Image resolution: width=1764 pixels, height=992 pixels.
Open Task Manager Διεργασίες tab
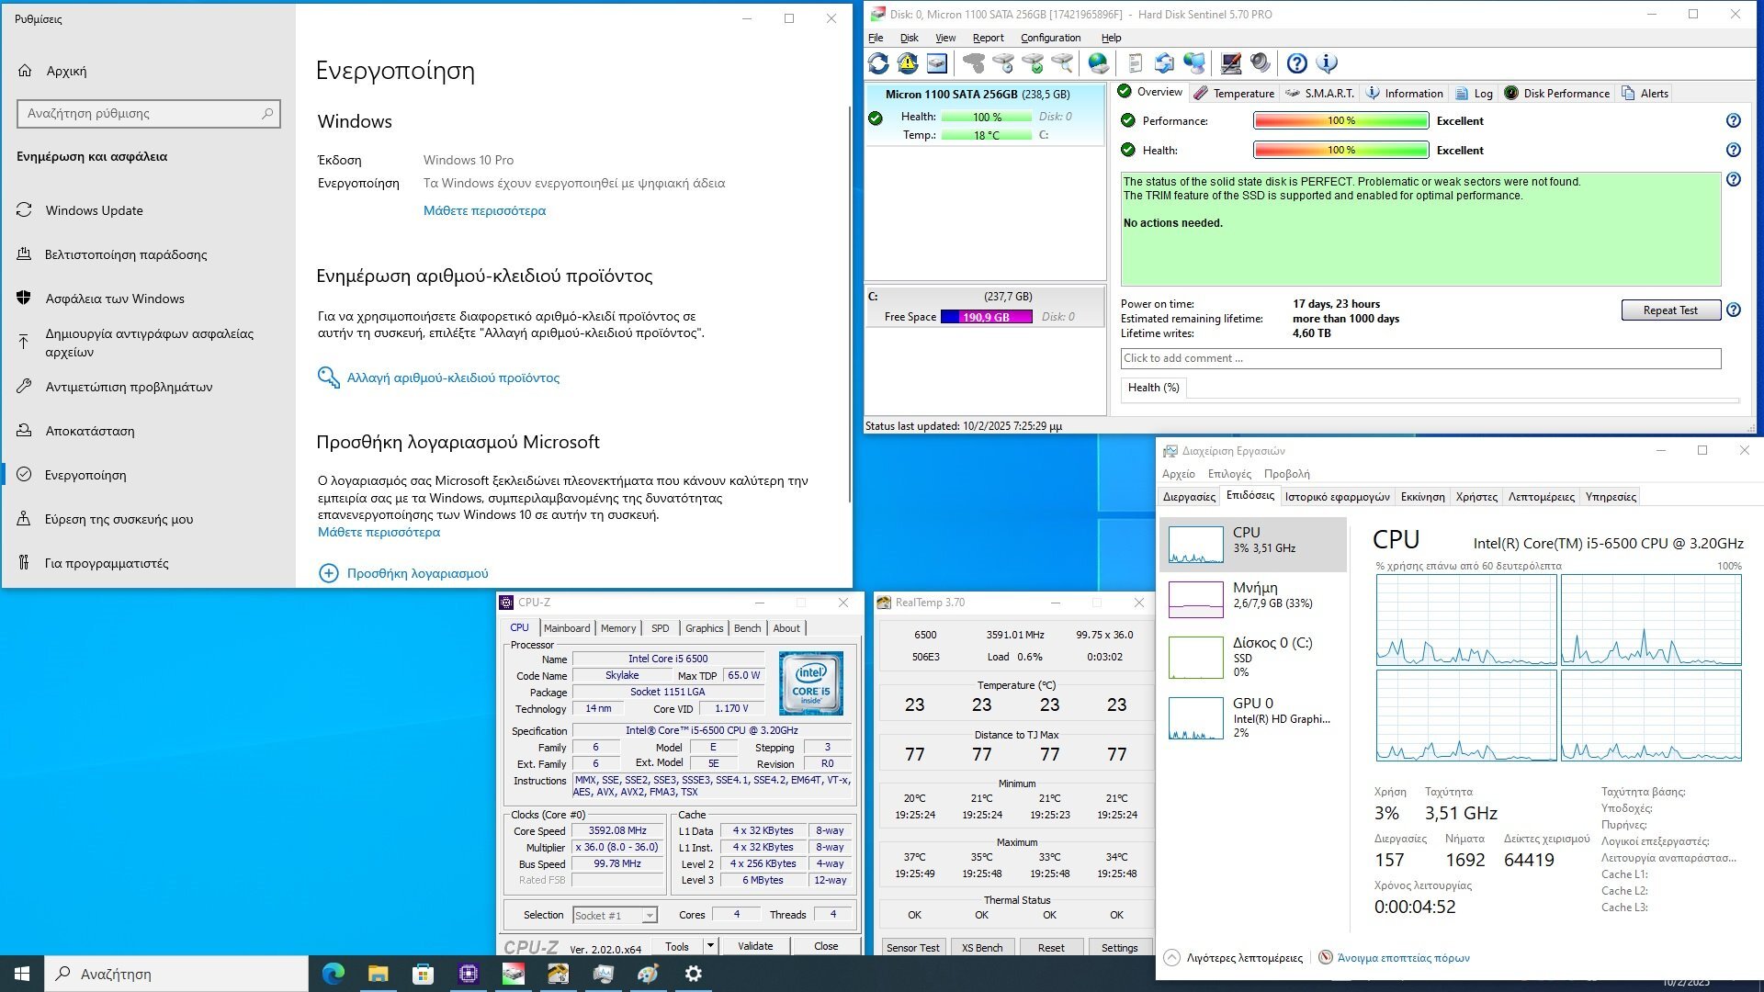pyautogui.click(x=1189, y=497)
